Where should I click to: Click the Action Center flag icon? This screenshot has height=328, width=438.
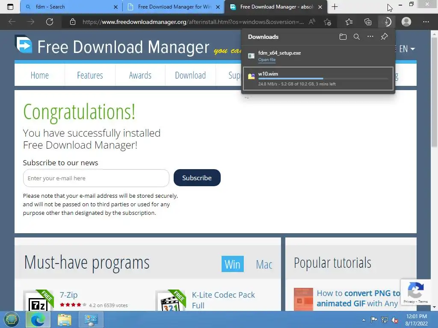pos(374,319)
